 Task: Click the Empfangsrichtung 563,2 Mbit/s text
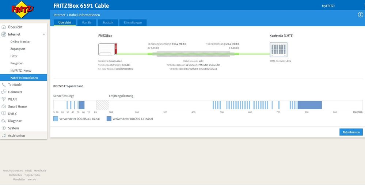(167, 44)
